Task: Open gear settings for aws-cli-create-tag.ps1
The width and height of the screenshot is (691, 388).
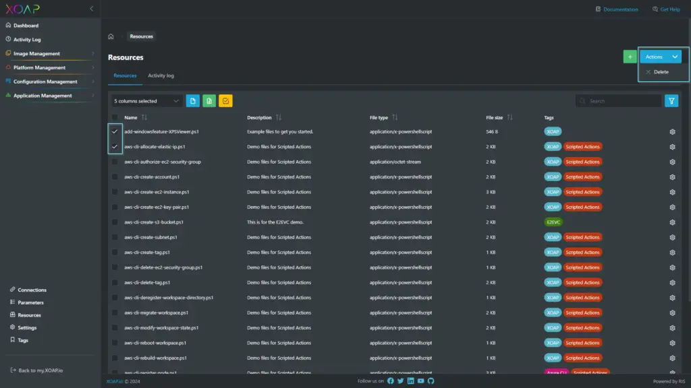Action: [673, 253]
